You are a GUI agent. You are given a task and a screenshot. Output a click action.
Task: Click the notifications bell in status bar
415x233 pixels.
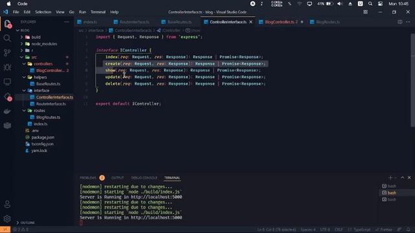409,230
